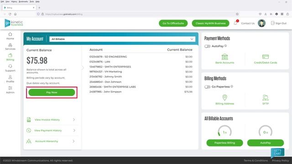Open Bank Accounts payment method
The width and height of the screenshot is (292, 164).
point(224,59)
